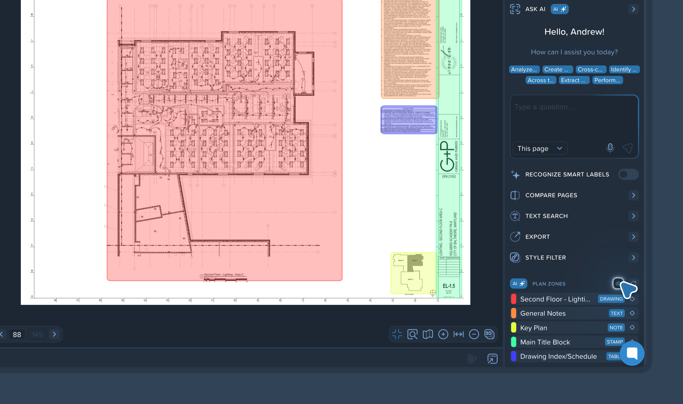The image size is (683, 404).
Task: Select the zoom-to-area magnifier icon
Action: (x=412, y=334)
